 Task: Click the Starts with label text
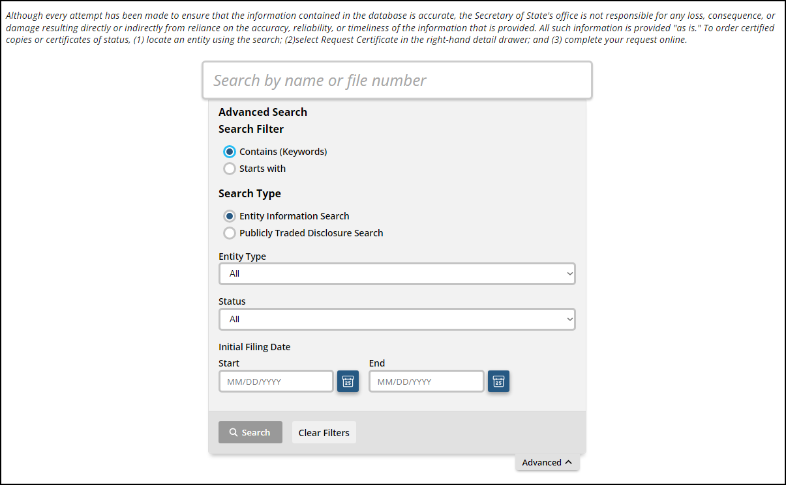(x=262, y=169)
